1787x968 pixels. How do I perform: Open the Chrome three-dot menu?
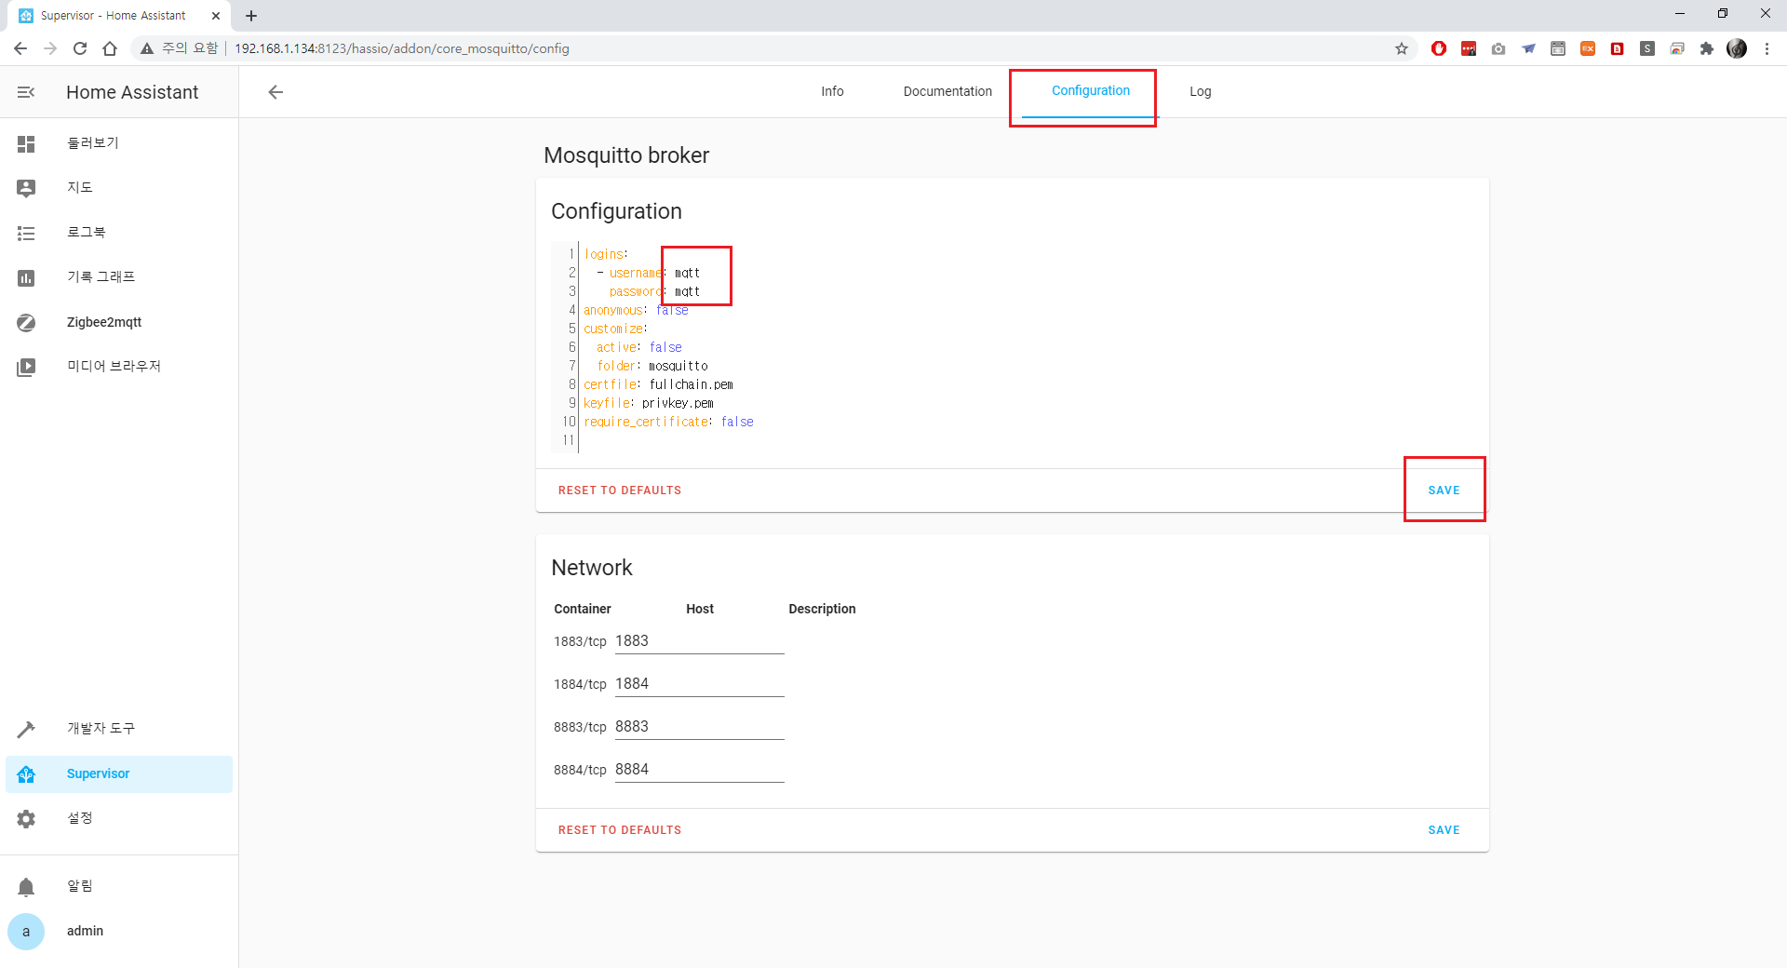tap(1767, 48)
